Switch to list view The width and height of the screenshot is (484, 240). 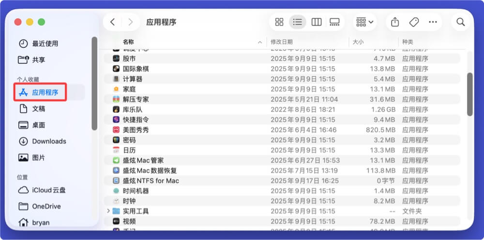298,22
